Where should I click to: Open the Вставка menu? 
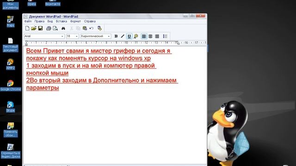click(x=62, y=21)
